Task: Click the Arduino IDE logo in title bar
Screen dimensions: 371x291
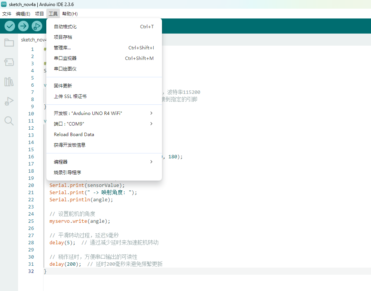Action: click(4, 4)
